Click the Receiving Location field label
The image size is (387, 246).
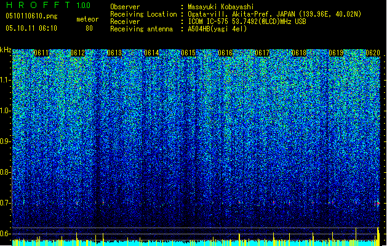tap(143, 14)
